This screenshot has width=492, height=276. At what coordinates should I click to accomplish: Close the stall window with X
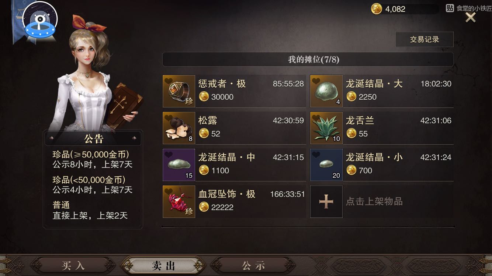tap(471, 17)
